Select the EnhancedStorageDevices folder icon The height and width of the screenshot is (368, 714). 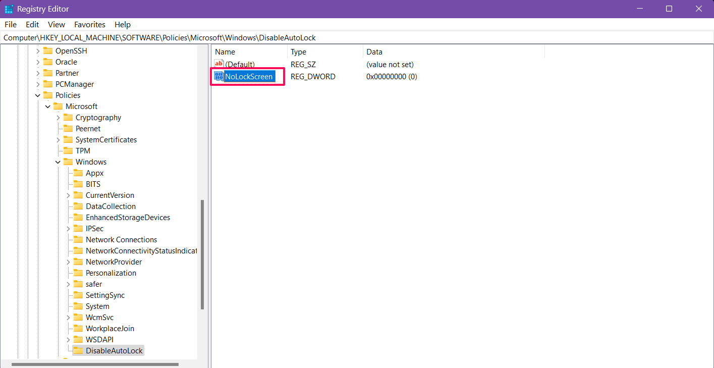(x=78, y=217)
